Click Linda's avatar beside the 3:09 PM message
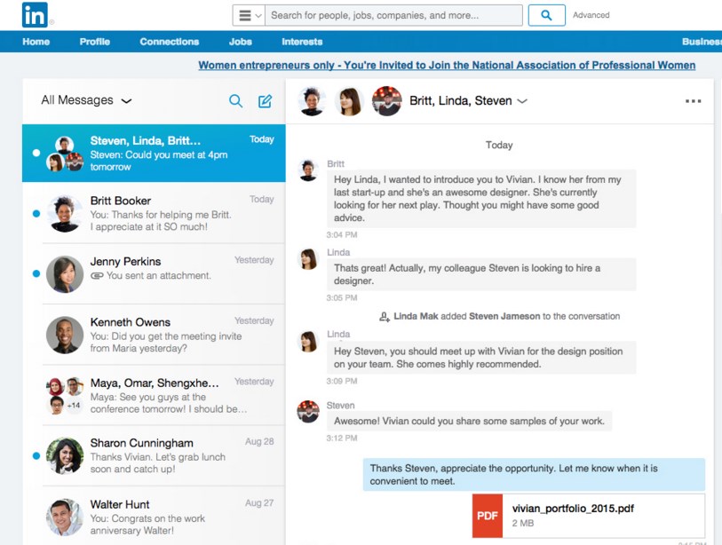Screen dimensions: 722x545 coord(308,341)
